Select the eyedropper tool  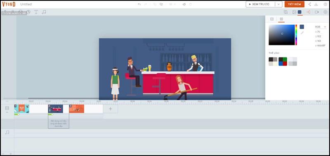(x=302, y=33)
